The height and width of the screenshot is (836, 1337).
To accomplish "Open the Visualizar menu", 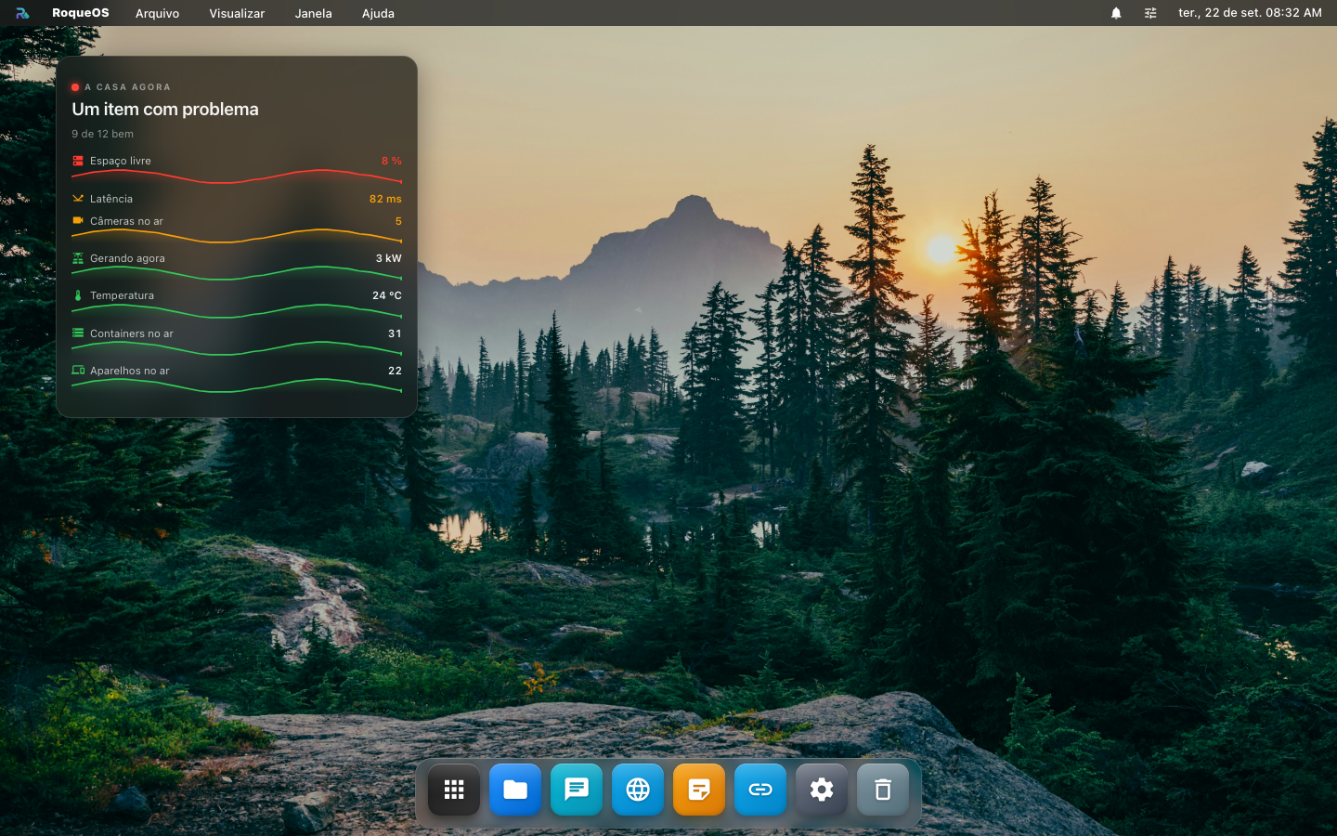I will coord(237,13).
